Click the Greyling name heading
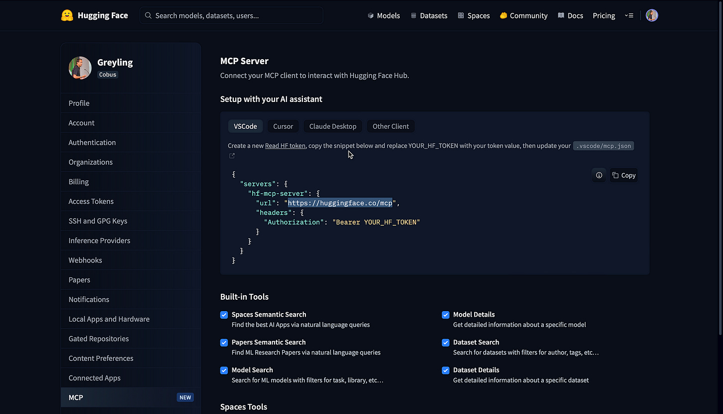723x414 pixels. [x=115, y=62]
